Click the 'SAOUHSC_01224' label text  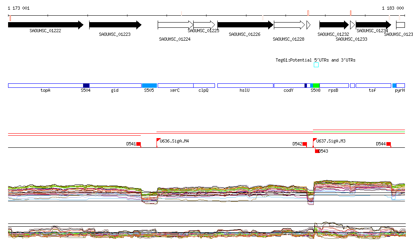pyautogui.click(x=175, y=39)
